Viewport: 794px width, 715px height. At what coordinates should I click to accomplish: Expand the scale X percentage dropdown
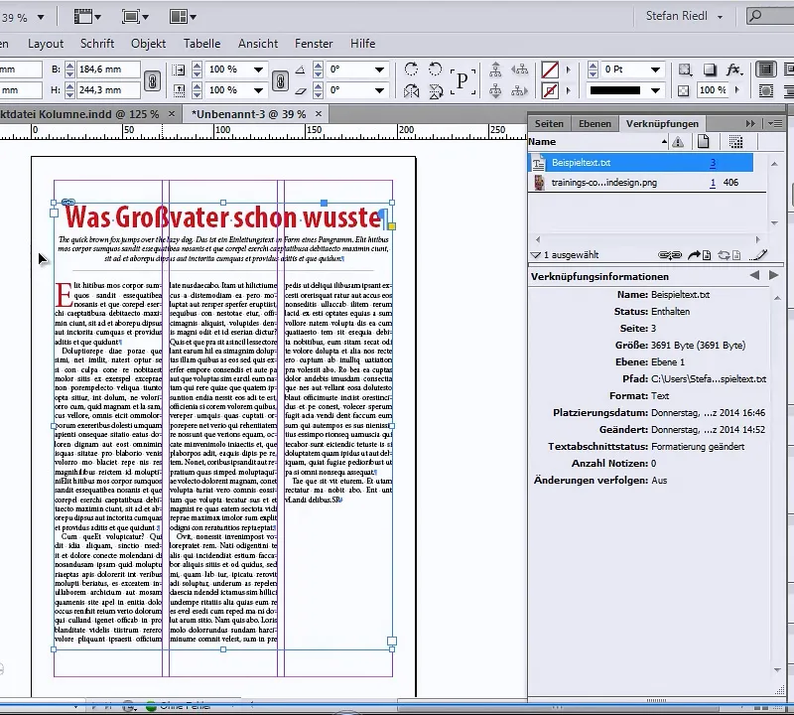(x=258, y=70)
